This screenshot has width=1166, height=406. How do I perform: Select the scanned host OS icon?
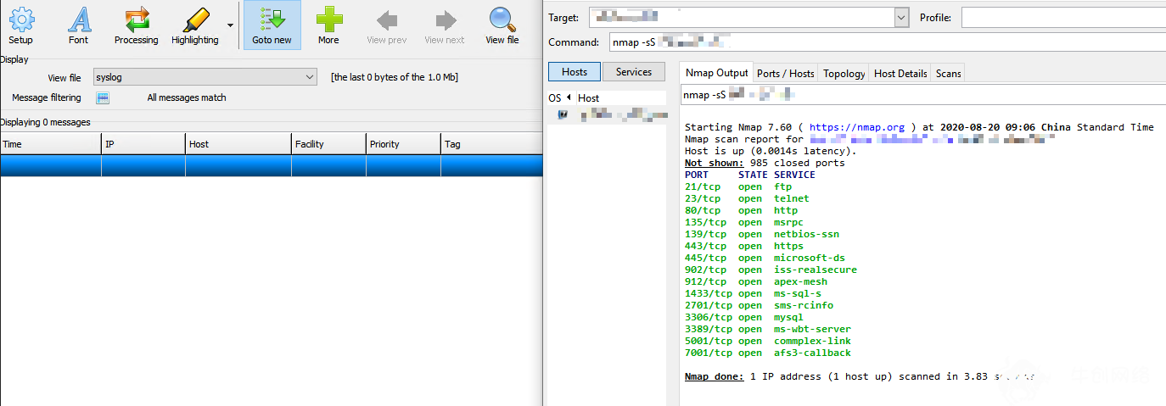563,114
